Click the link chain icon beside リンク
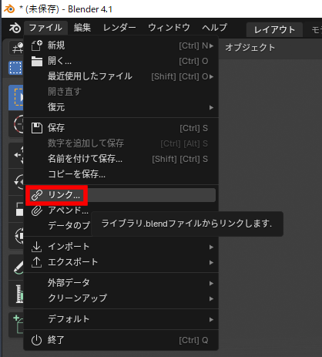 click(x=37, y=195)
